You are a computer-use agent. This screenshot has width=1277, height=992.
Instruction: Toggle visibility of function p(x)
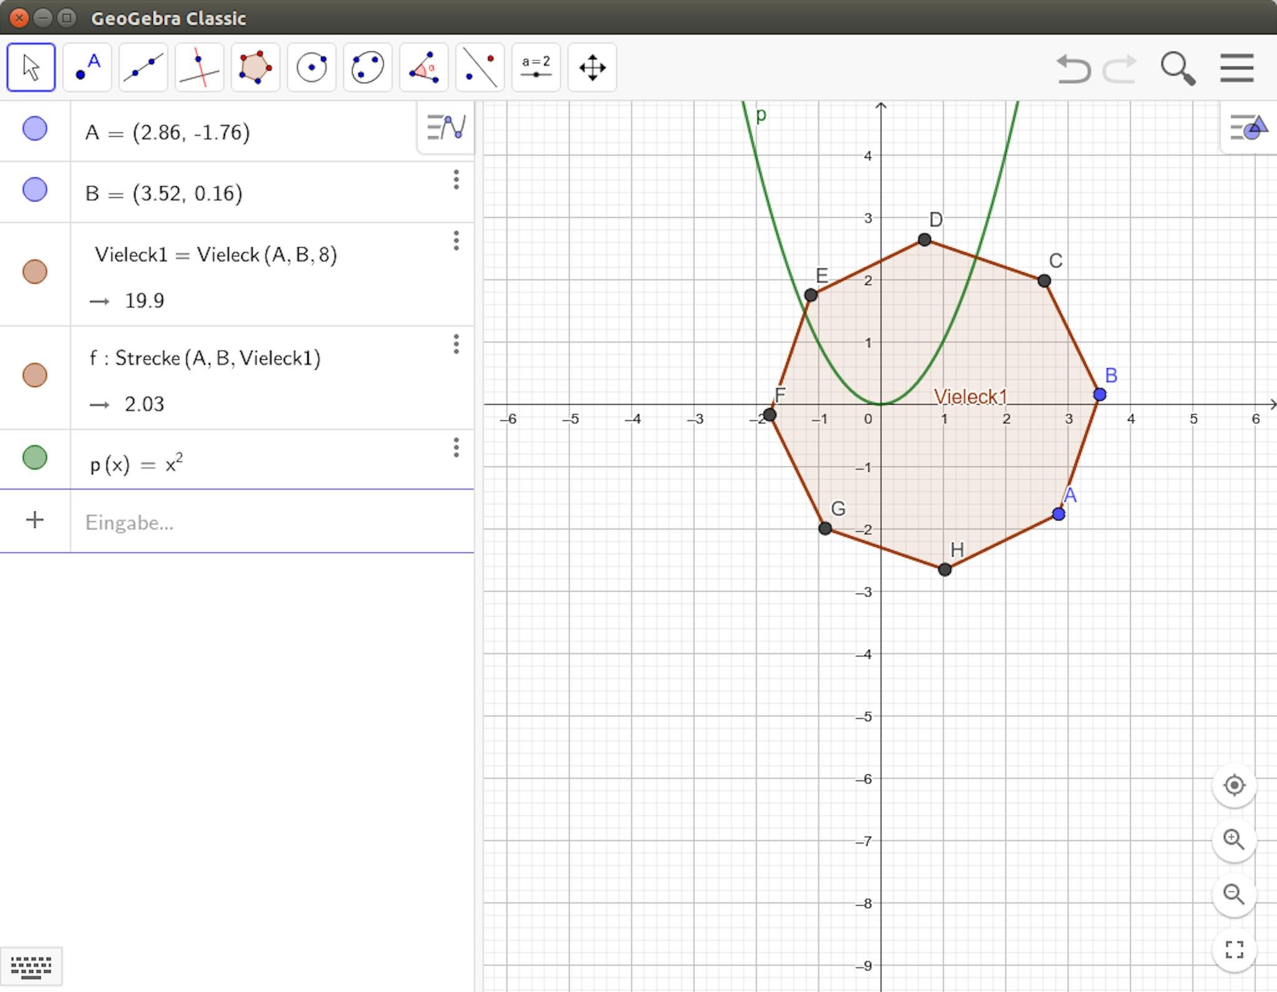pyautogui.click(x=35, y=457)
